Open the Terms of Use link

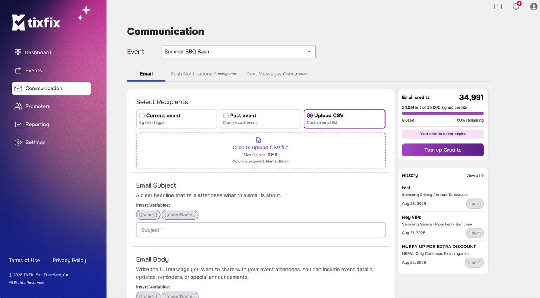coord(24,260)
